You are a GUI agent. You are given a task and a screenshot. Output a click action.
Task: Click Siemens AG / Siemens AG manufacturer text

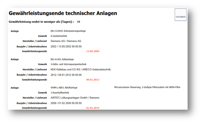66,41
